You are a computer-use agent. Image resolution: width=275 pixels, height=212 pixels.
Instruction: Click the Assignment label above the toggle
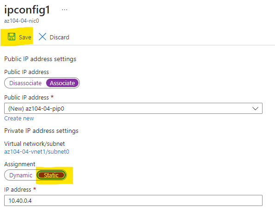tap(20, 164)
